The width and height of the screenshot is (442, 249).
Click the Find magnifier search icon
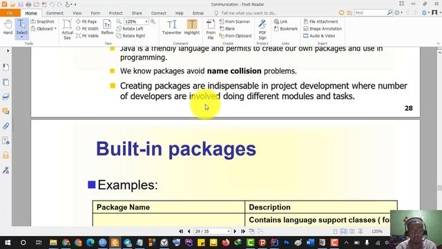coord(390,12)
